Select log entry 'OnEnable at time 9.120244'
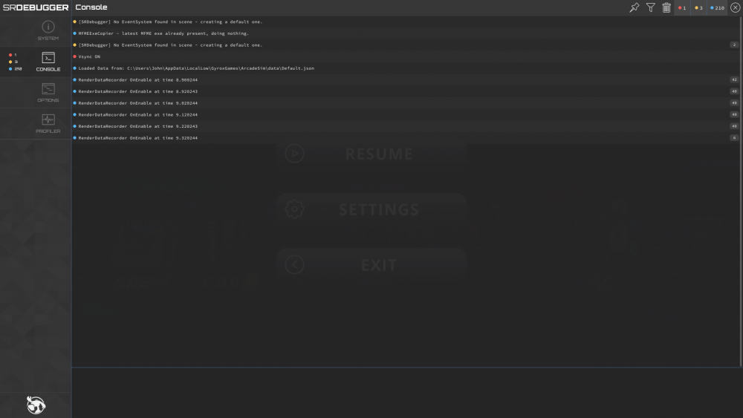The height and width of the screenshot is (418, 743). click(406, 114)
